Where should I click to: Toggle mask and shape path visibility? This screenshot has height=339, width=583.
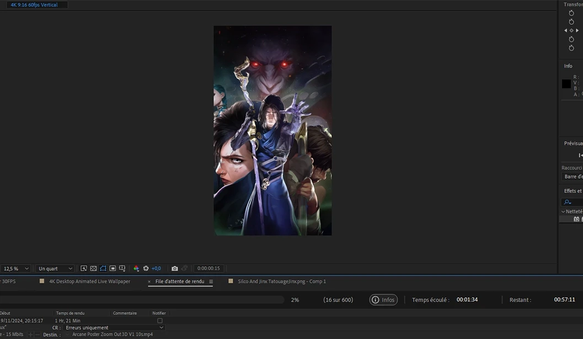point(103,268)
